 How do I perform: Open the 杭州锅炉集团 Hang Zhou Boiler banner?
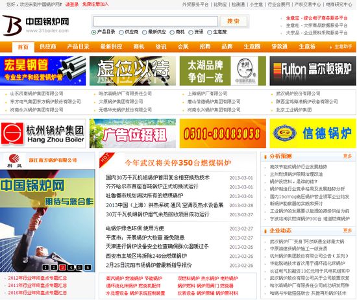[43, 134]
